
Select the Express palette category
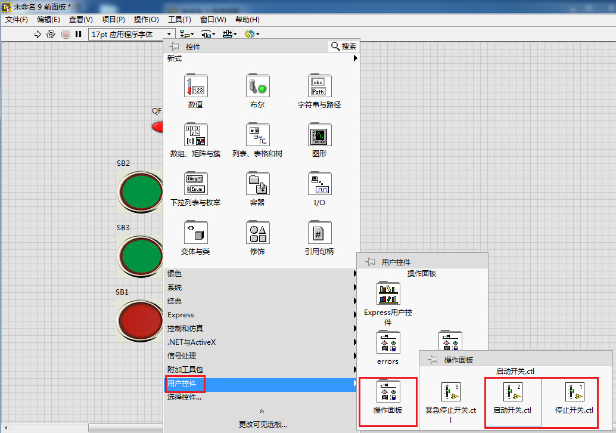(x=262, y=315)
